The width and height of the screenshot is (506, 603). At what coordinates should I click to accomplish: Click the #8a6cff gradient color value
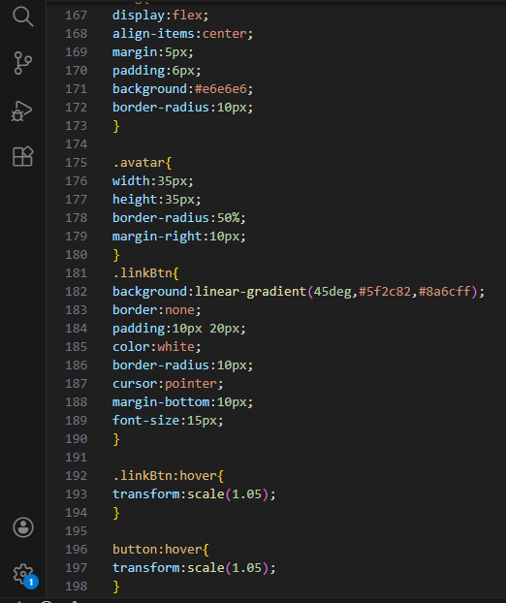[x=445, y=292]
